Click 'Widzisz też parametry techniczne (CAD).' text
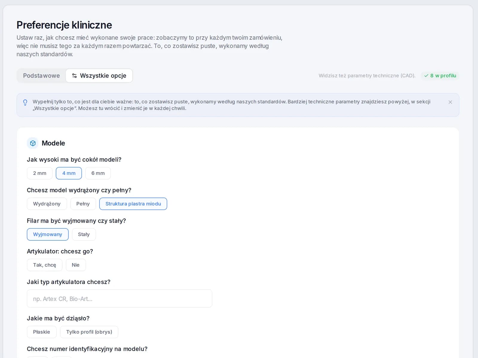Viewport: 478px width, 358px height. pos(367,76)
